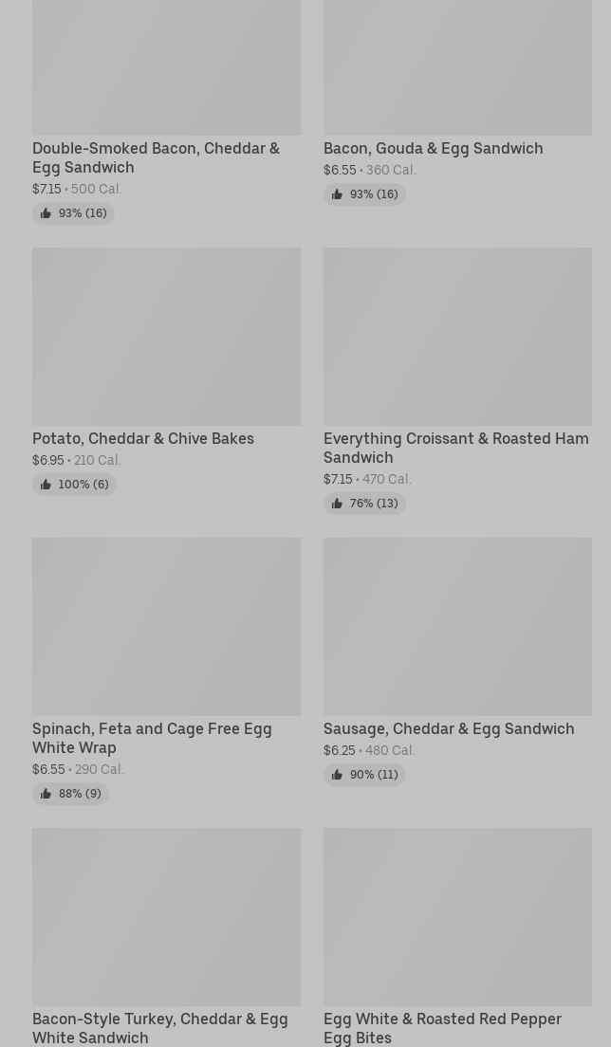Click thumbs-up icon for Bacon, Gouda & Egg
The image size is (611, 1047).
click(x=337, y=194)
